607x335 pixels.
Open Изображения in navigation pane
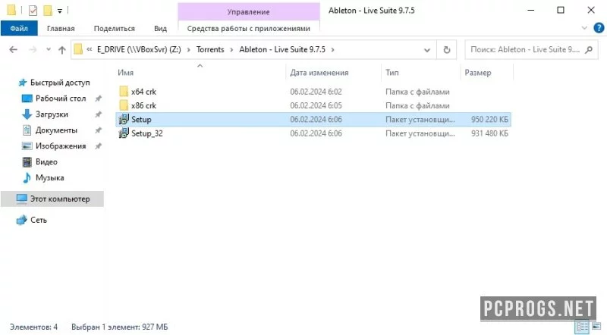click(61, 146)
